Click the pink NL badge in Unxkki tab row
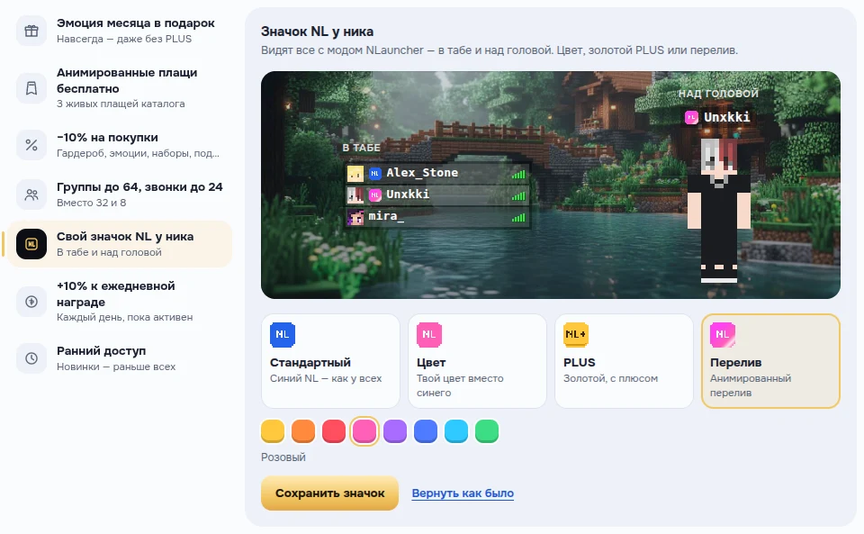Viewport: 864px width, 534px height. click(x=374, y=195)
